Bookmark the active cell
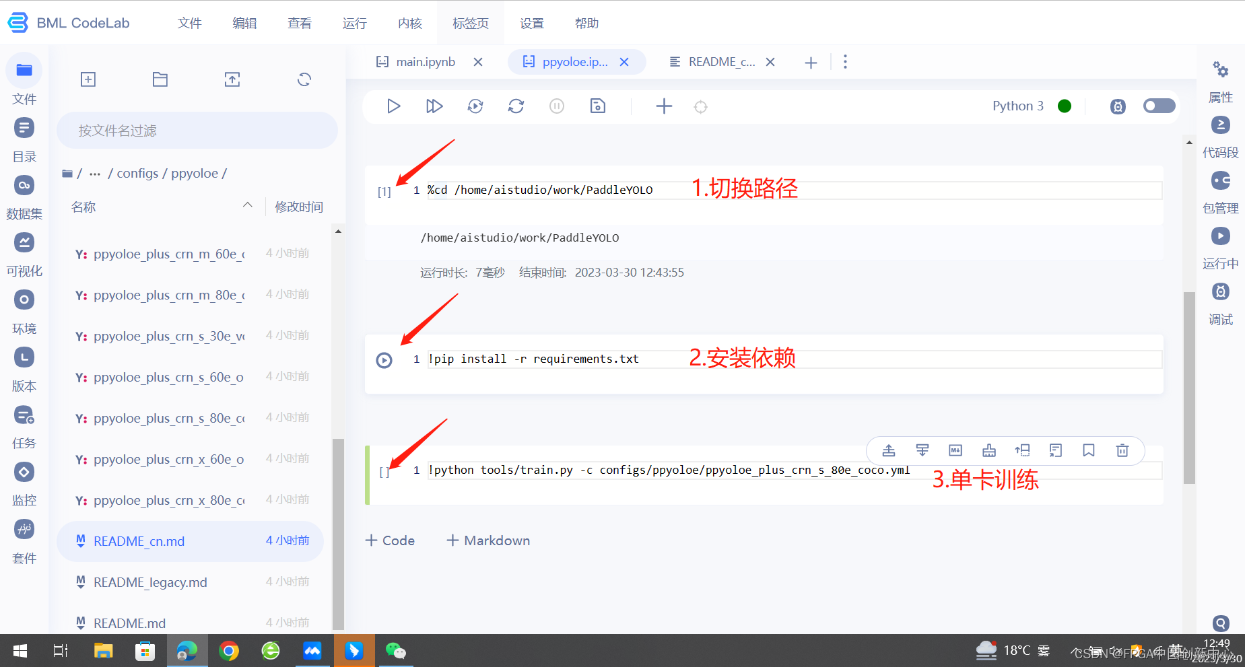The height and width of the screenshot is (667, 1245). [x=1089, y=450]
